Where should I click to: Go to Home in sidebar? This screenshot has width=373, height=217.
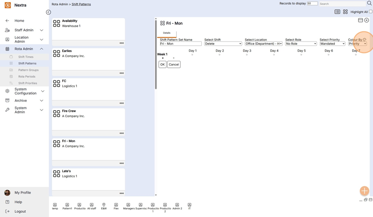19,21
